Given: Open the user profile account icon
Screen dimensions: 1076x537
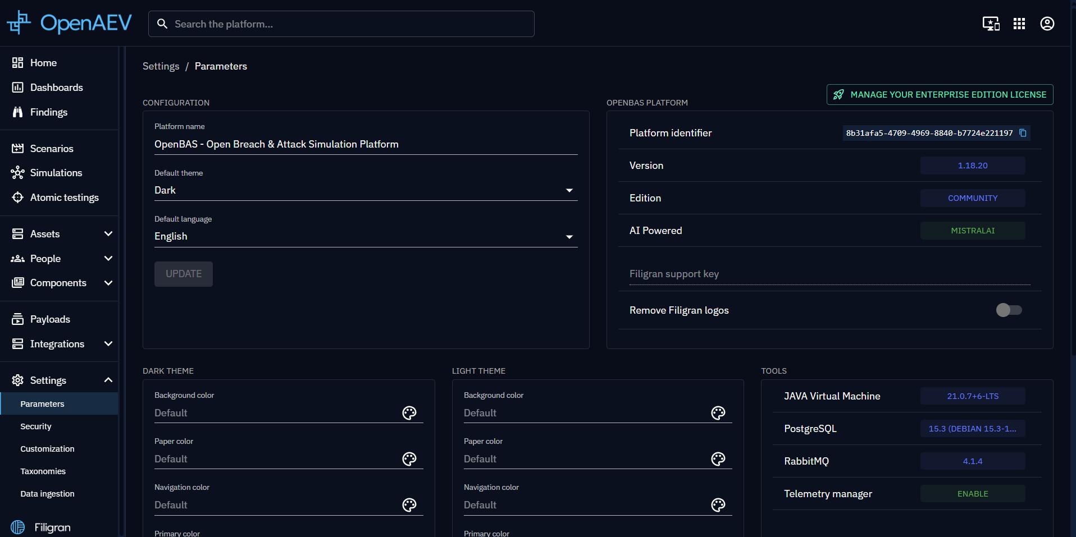Looking at the screenshot, I should click(1047, 24).
